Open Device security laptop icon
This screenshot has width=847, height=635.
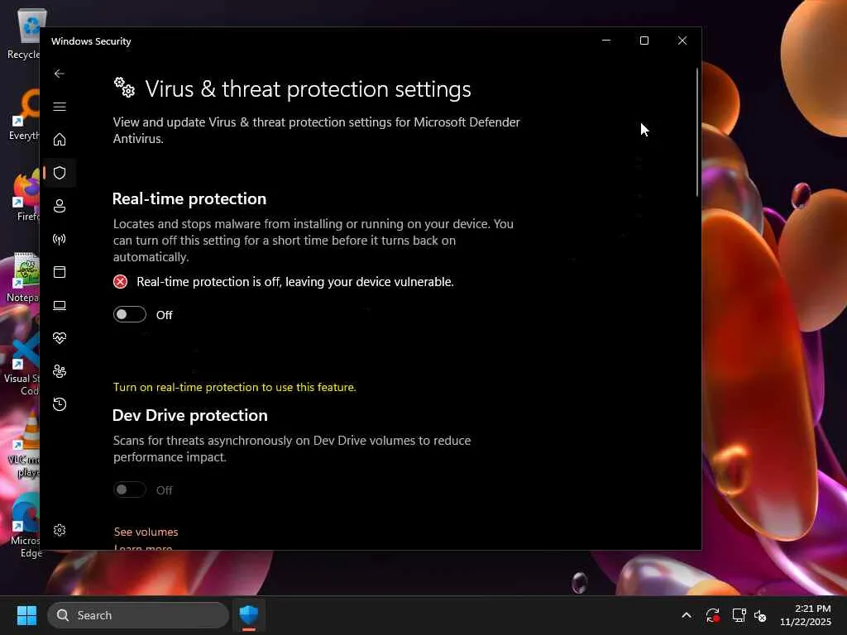tap(60, 305)
